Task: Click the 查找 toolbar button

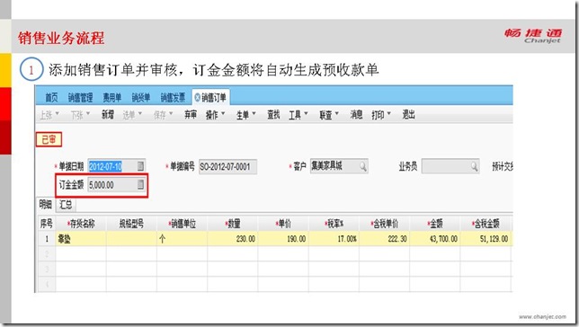Action: pyautogui.click(x=273, y=115)
